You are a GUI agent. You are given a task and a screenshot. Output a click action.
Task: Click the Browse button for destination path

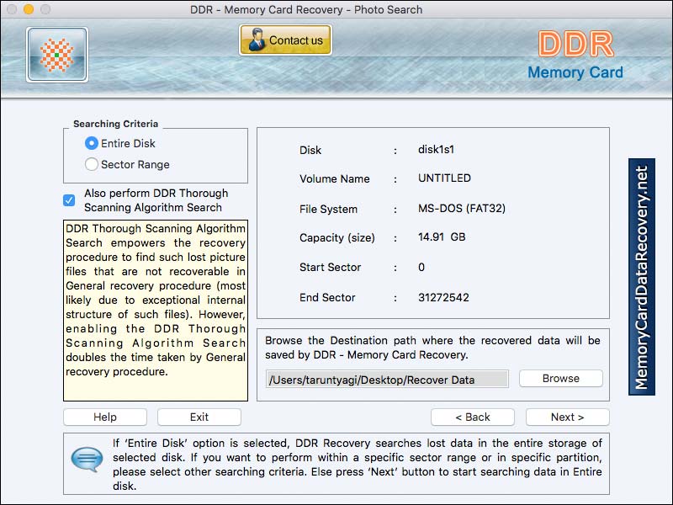[560, 378]
